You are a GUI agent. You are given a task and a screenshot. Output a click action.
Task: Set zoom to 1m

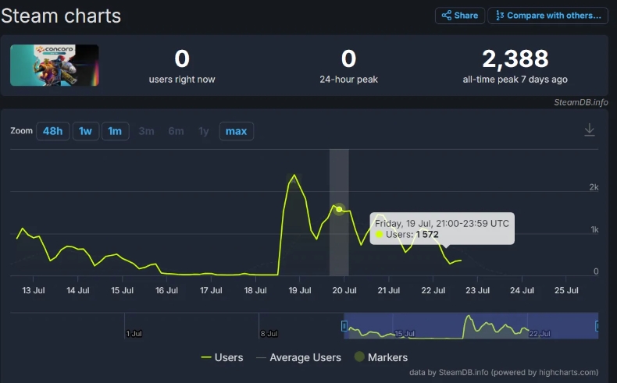(x=115, y=131)
